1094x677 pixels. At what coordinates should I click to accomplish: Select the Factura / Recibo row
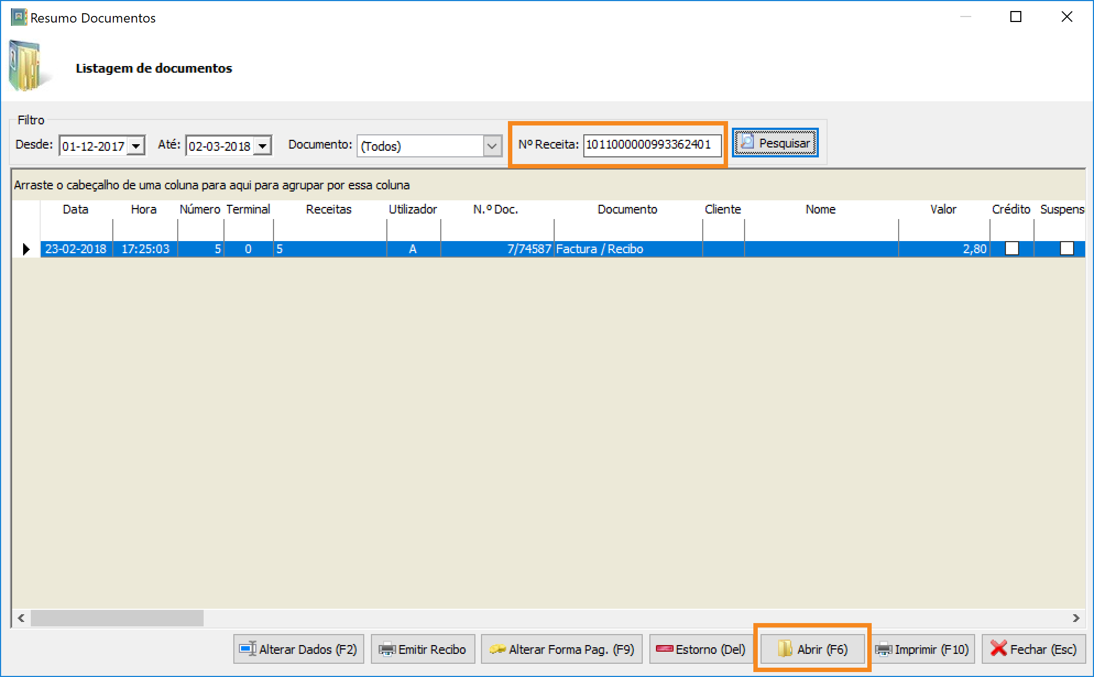[x=599, y=249]
